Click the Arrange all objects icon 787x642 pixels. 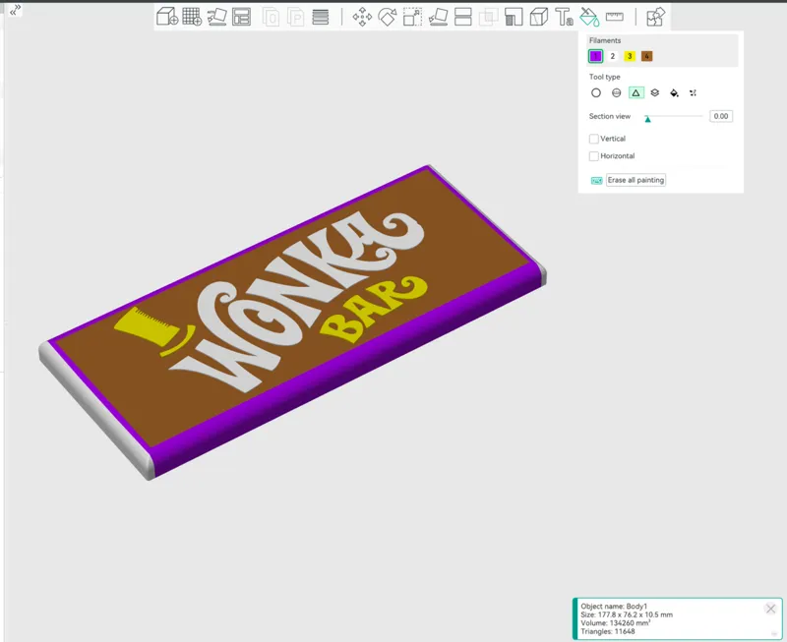pyautogui.click(x=241, y=17)
